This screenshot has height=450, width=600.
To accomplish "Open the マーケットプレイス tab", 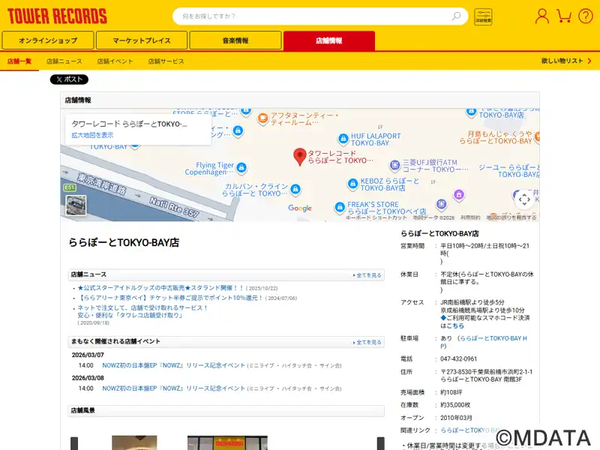I will coord(142,40).
